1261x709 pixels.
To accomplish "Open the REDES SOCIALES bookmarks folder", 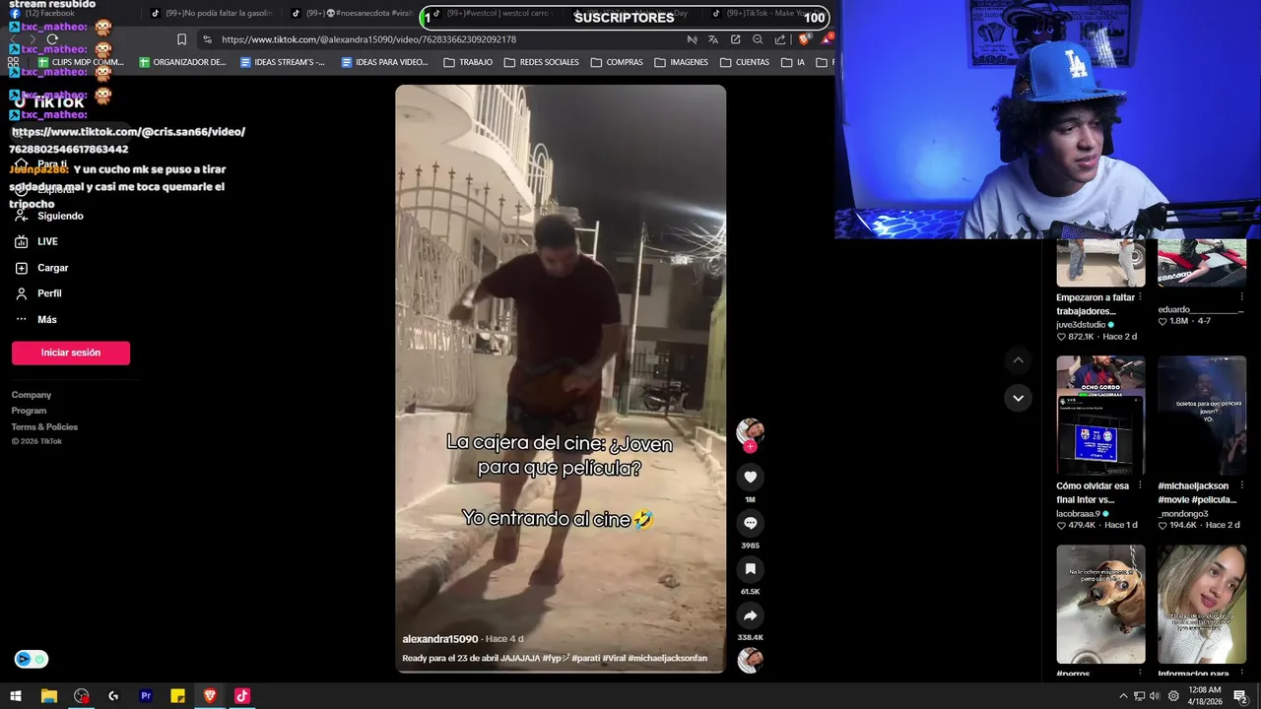I will [x=541, y=62].
